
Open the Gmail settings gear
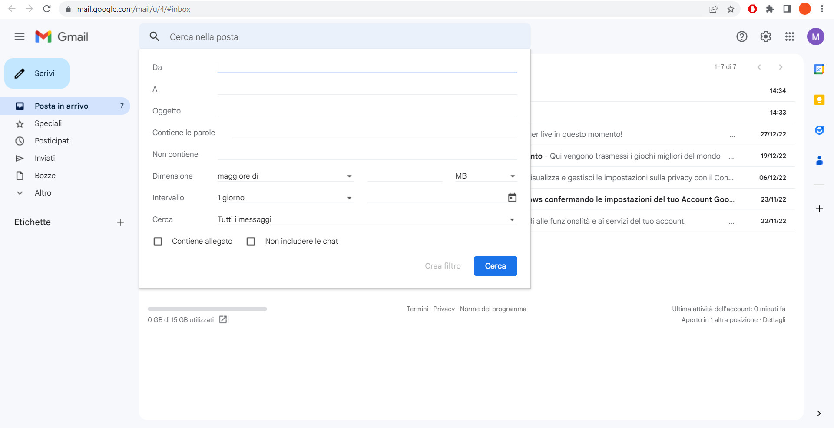765,36
